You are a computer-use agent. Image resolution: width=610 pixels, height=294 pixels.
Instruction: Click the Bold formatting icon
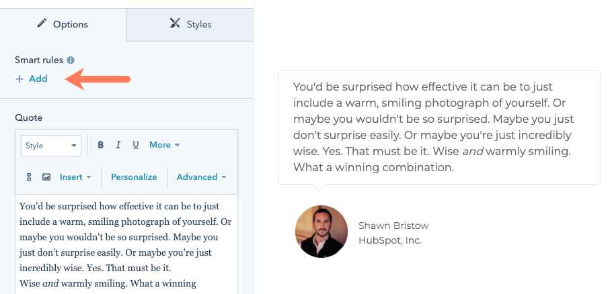click(x=101, y=145)
